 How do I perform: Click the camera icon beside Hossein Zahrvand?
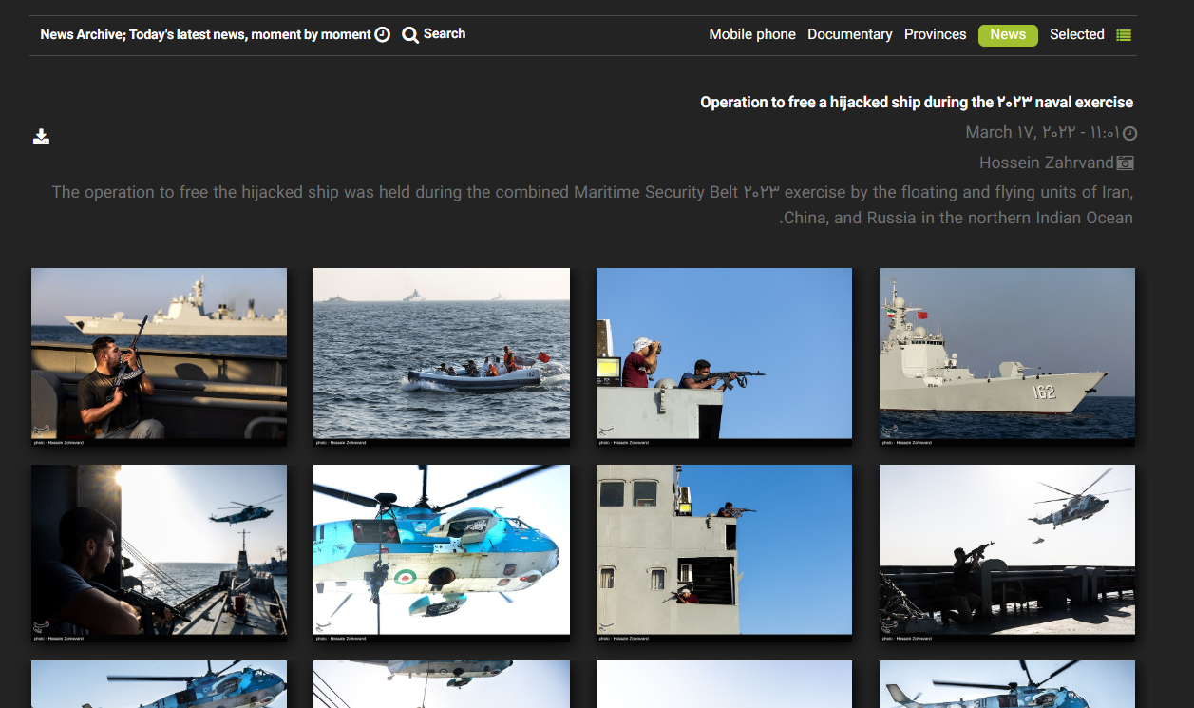coord(1126,163)
